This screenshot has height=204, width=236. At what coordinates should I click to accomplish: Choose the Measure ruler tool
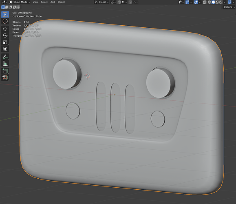[5, 63]
